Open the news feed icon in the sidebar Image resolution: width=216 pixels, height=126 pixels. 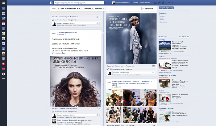coord(3,14)
